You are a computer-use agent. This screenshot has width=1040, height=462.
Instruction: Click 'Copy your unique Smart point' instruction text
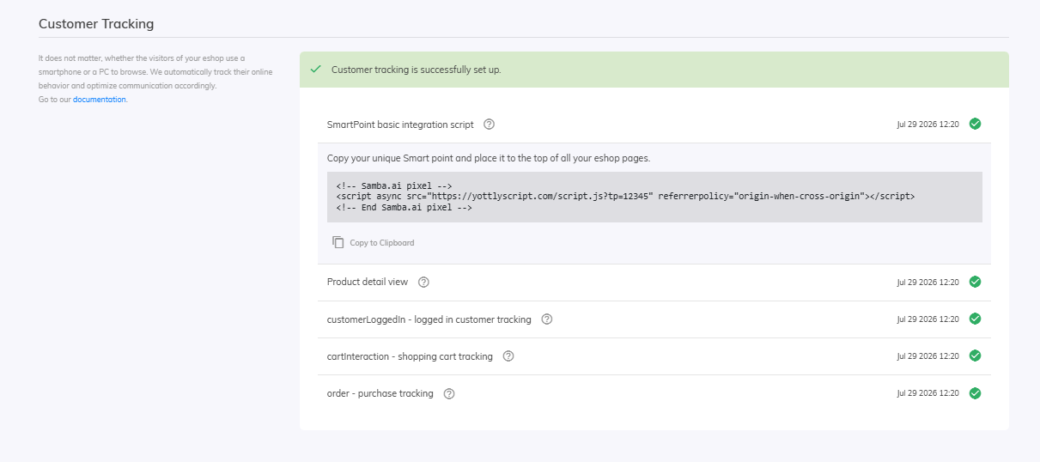pyautogui.click(x=489, y=158)
